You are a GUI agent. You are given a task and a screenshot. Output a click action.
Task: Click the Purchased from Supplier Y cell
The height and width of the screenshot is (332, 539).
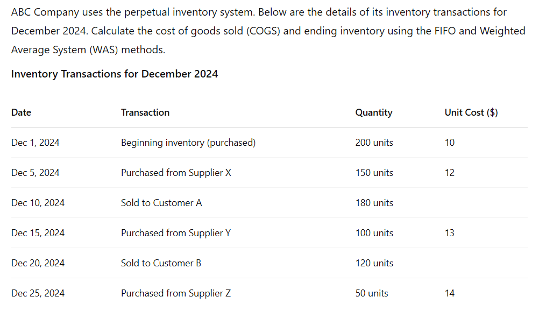(176, 233)
